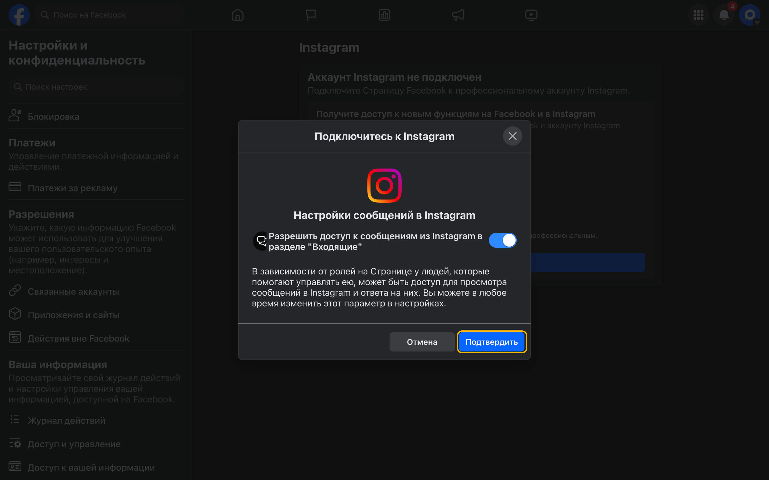Open Журнал действий in sidebar

66,420
